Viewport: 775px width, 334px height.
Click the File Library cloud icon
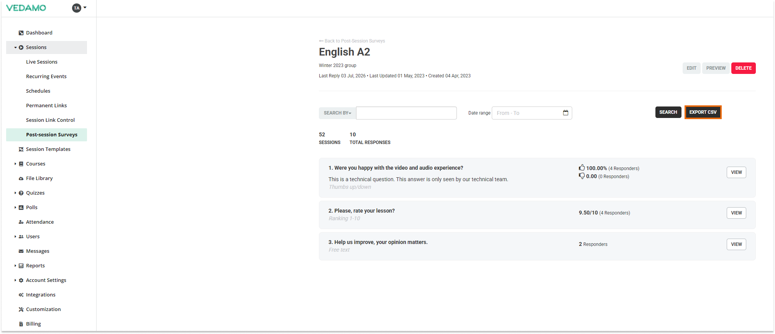[x=21, y=178]
